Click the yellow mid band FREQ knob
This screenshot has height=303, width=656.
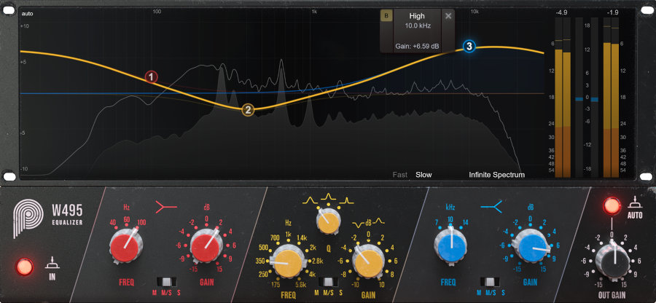click(x=287, y=263)
